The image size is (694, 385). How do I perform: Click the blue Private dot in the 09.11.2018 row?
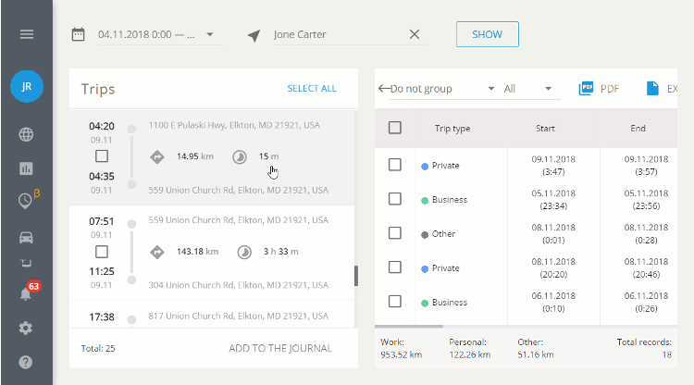(x=425, y=167)
